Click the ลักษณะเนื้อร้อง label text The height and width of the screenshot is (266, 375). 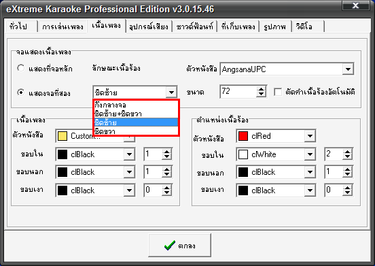coord(116,68)
